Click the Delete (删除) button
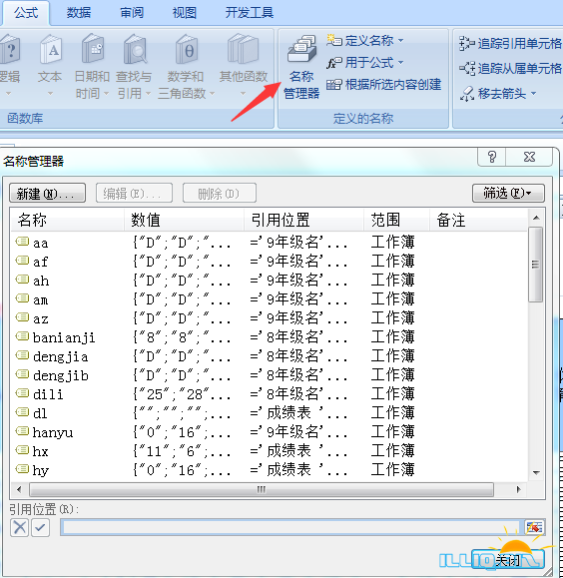Viewport: 563px width, 578px height. click(x=220, y=193)
